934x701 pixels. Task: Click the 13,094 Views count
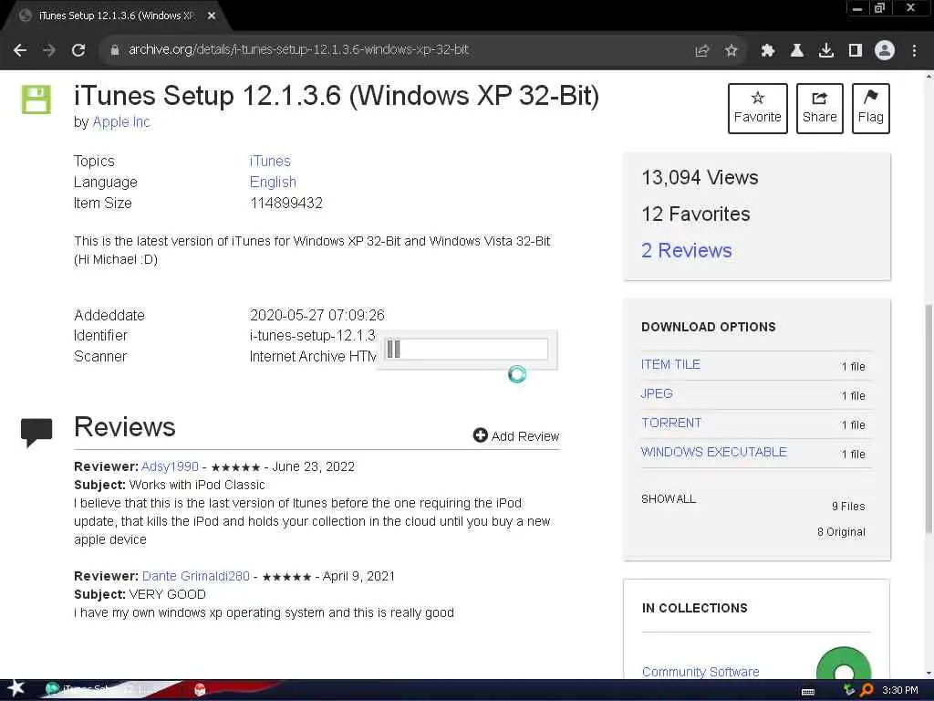tap(700, 178)
